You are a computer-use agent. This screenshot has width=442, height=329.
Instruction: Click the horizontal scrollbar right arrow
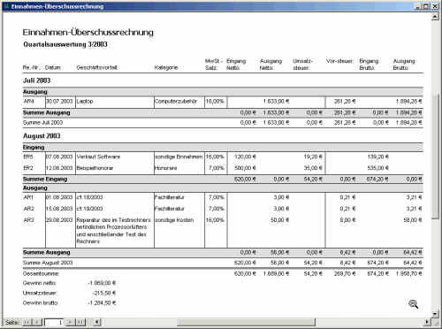(x=427, y=322)
